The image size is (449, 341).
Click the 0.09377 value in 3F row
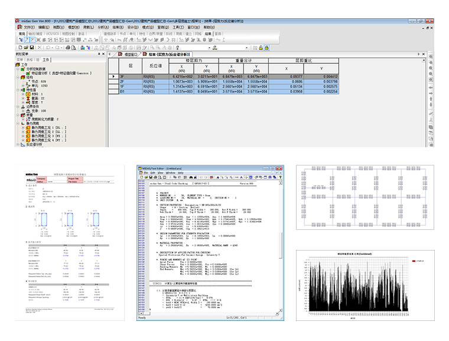pyautogui.click(x=286, y=76)
